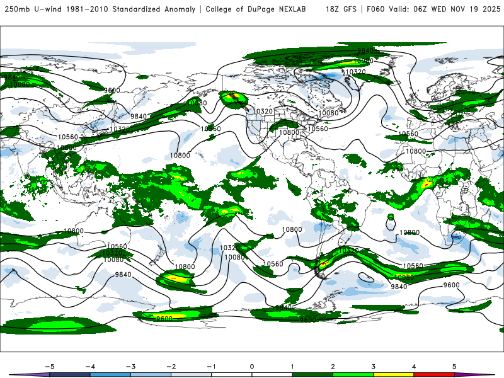Click the blue -4 to -3 colorbar segment
Screen dimensions: 504x378
pyautogui.click(x=110, y=375)
